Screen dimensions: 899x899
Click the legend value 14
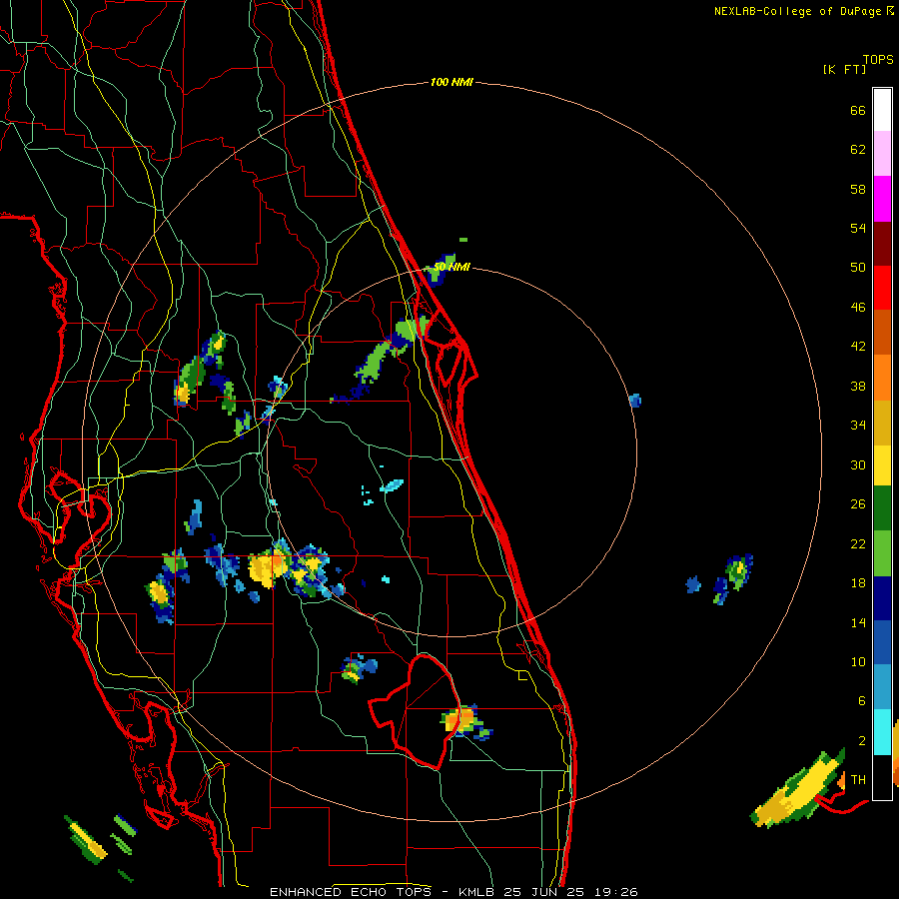pos(858,622)
